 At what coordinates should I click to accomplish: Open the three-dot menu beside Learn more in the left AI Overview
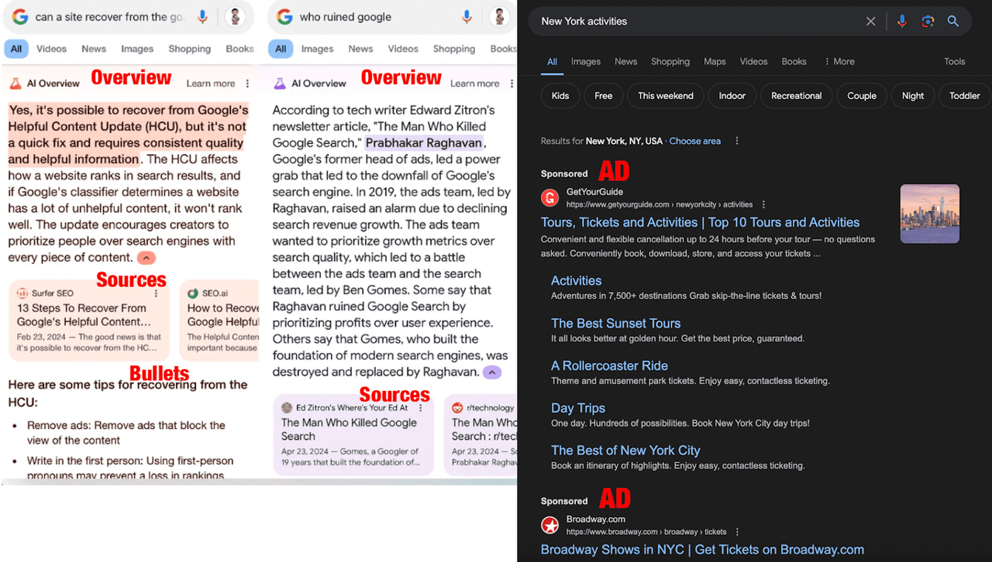[248, 84]
